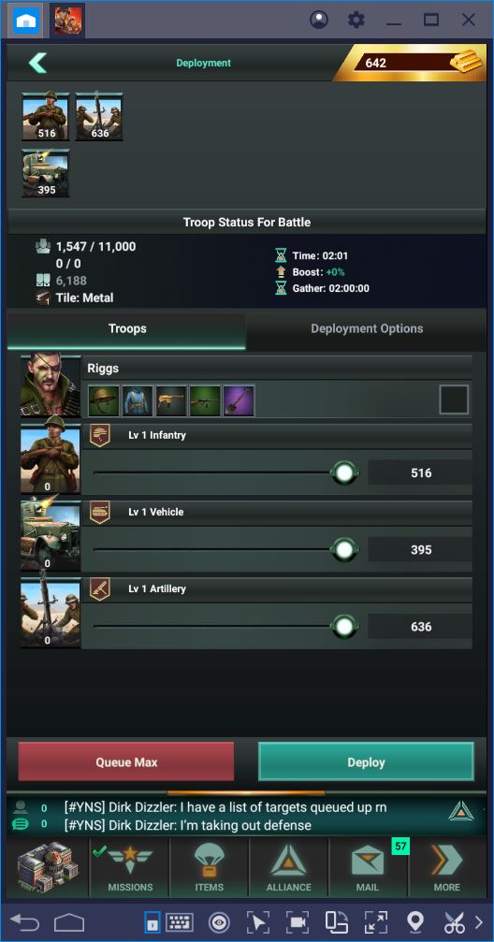The height and width of the screenshot is (942, 494).
Task: Expand the More menu chevron
Action: click(447, 868)
